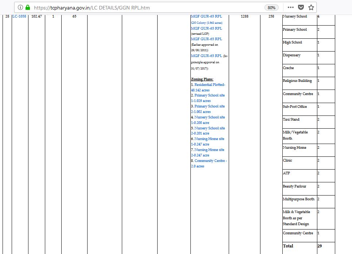The height and width of the screenshot is (254, 352).
Task: Open Residential Plotted 48.142 acres zoning plan
Action: click(x=208, y=87)
